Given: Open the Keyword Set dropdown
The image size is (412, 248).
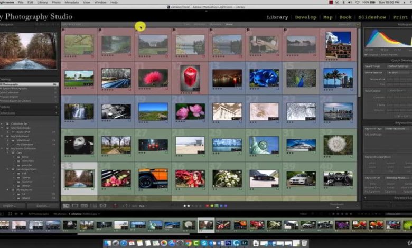Looking at the screenshot, I should coord(398,178).
